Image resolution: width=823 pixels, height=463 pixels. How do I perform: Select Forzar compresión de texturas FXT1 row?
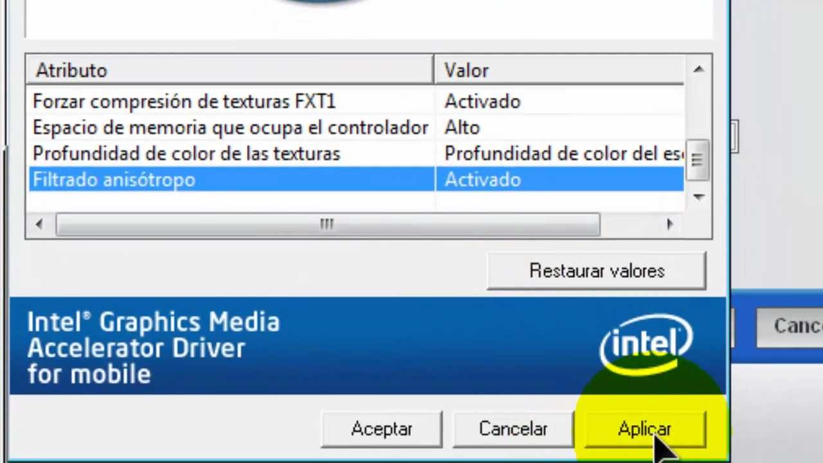357,102
